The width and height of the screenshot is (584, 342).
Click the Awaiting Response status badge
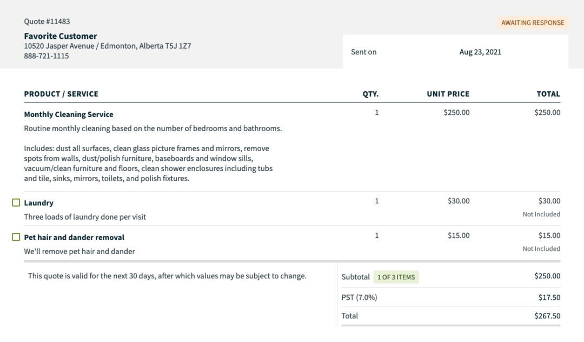tap(533, 23)
